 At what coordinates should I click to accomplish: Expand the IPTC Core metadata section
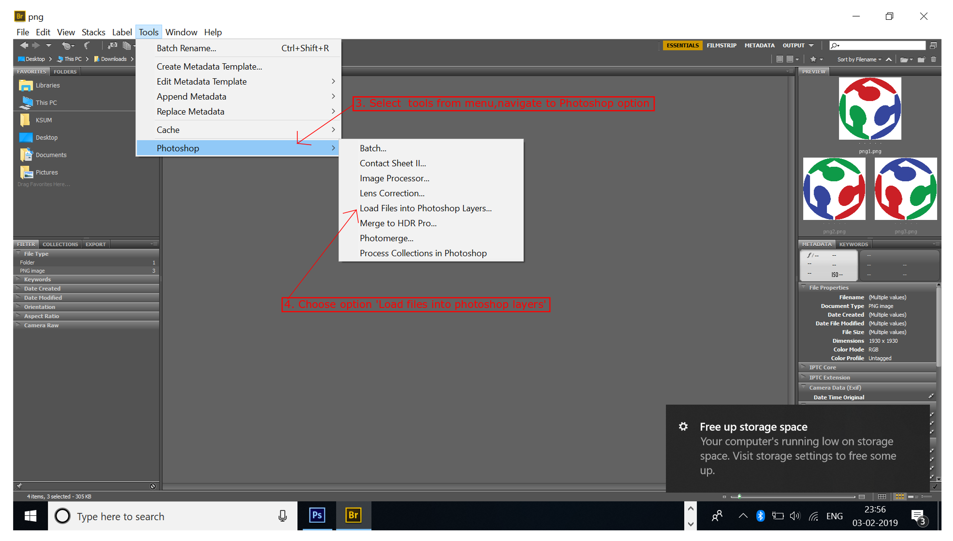click(x=822, y=367)
